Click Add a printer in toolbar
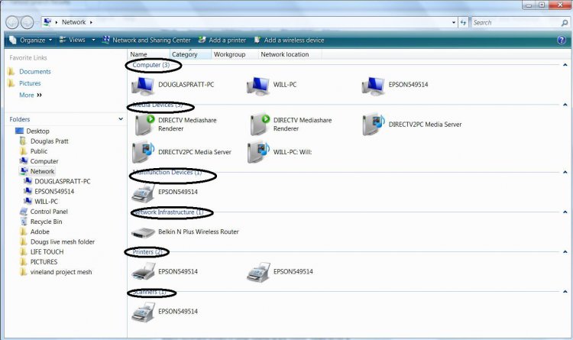The height and width of the screenshot is (340, 573). point(222,40)
